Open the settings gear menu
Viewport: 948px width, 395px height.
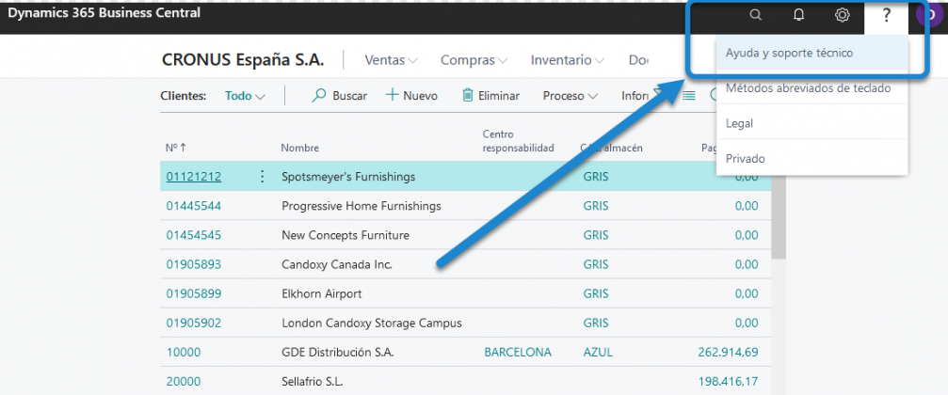click(843, 15)
